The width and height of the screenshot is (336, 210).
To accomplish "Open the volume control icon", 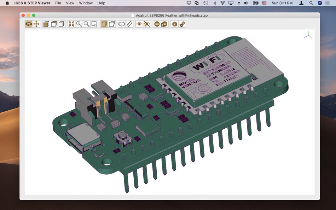I will click(x=246, y=3).
